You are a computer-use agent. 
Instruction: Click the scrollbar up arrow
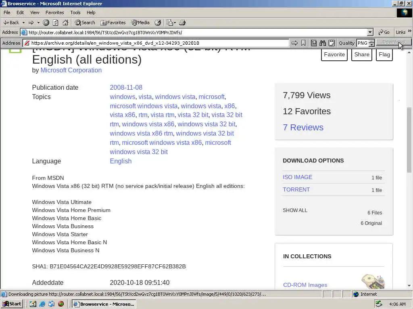coord(409,53)
